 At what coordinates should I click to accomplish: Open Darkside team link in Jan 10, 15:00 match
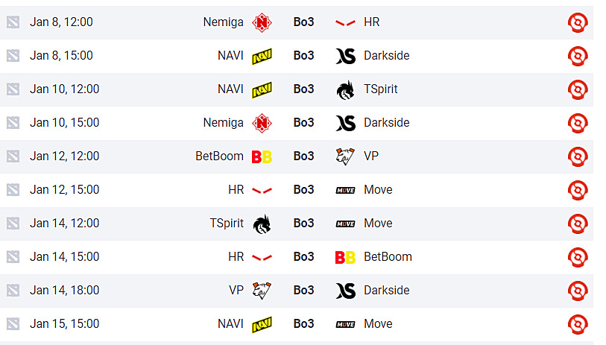[x=386, y=123]
